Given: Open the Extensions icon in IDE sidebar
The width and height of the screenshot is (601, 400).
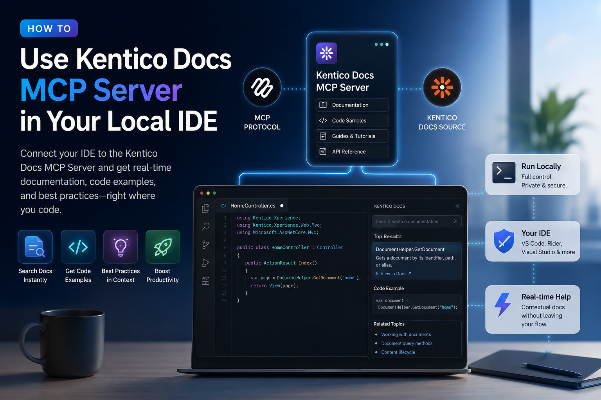Looking at the screenshot, I should point(205,281).
